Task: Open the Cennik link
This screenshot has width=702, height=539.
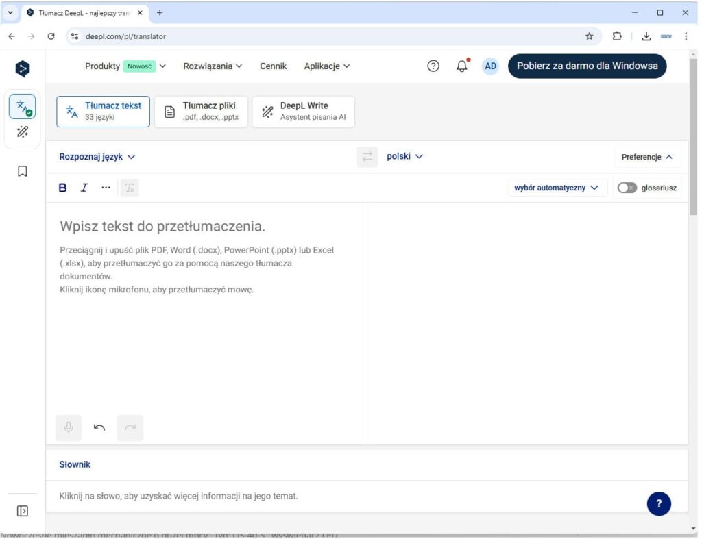Action: tap(273, 66)
